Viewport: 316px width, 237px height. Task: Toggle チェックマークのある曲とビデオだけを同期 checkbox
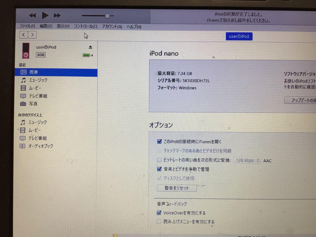pos(159,151)
